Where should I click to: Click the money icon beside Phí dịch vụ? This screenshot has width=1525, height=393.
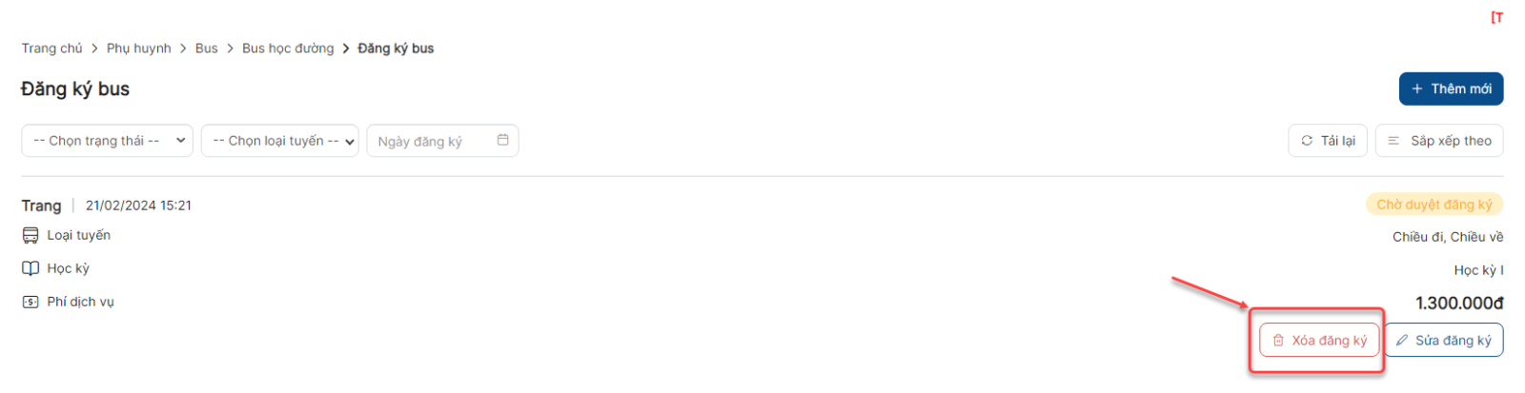[30, 302]
